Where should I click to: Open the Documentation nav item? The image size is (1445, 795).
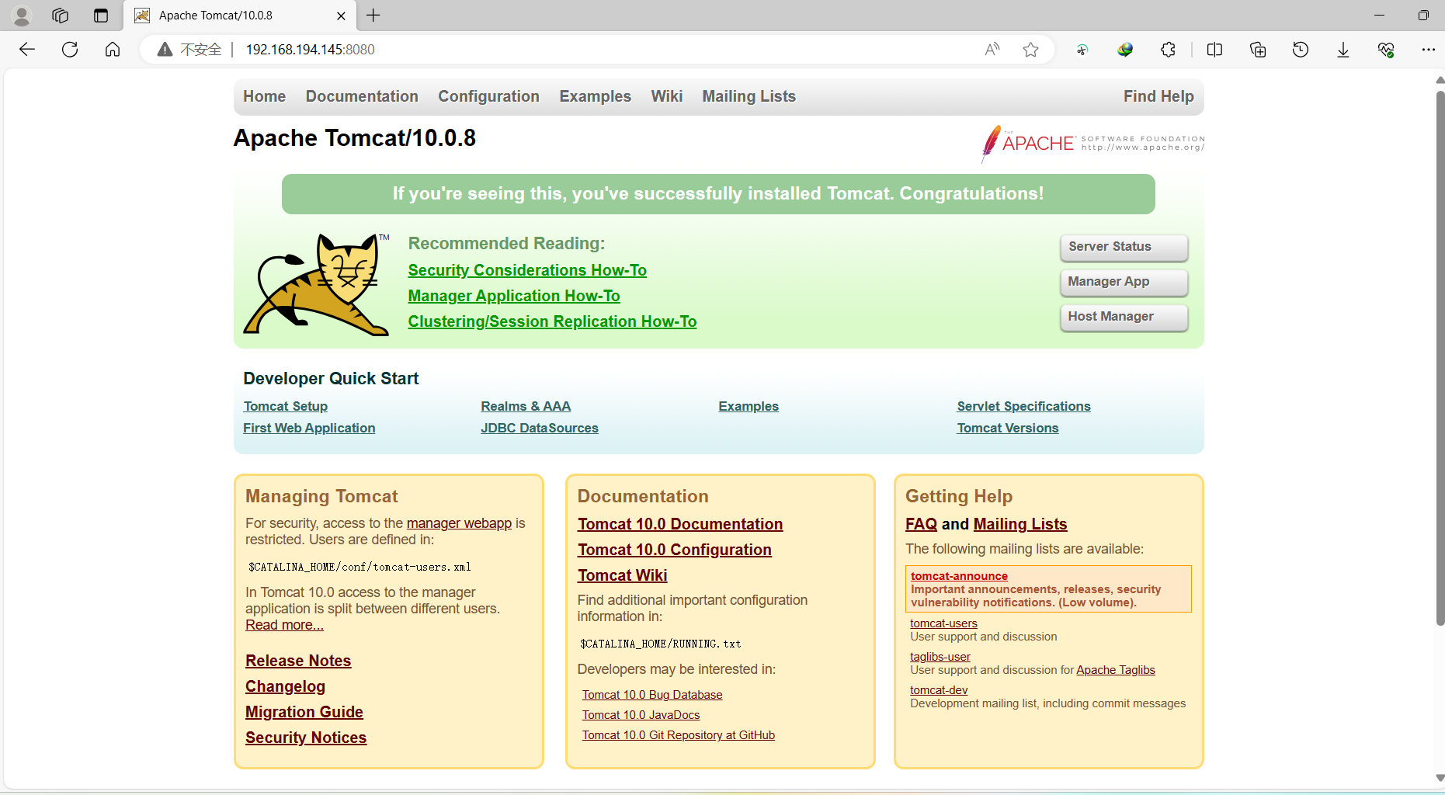coord(362,96)
